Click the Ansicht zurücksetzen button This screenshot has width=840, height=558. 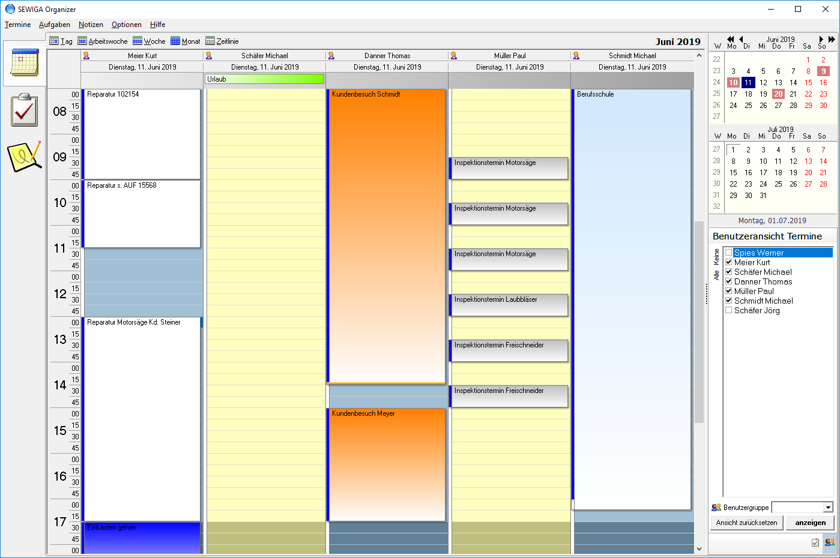click(x=746, y=523)
